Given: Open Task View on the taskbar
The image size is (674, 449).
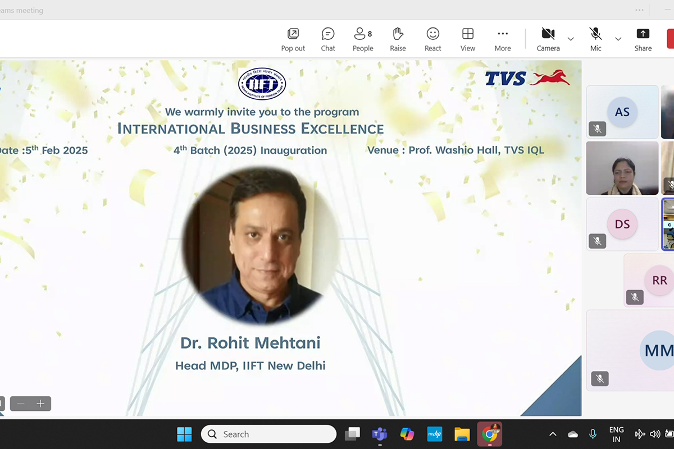Looking at the screenshot, I should [x=352, y=434].
